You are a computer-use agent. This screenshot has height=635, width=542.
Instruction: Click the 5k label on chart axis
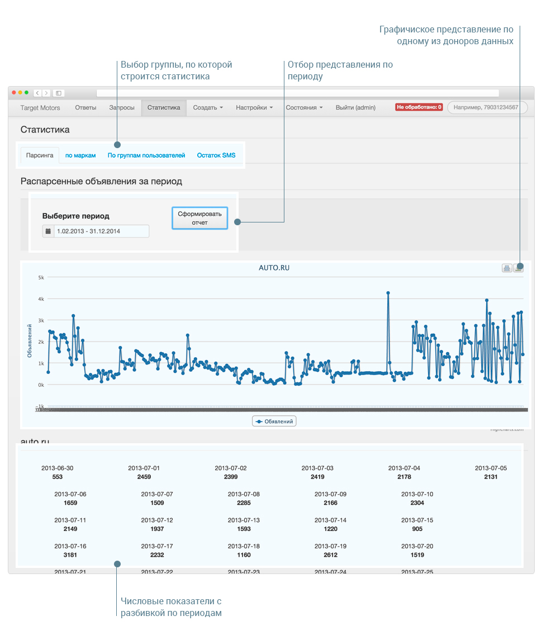coord(41,278)
